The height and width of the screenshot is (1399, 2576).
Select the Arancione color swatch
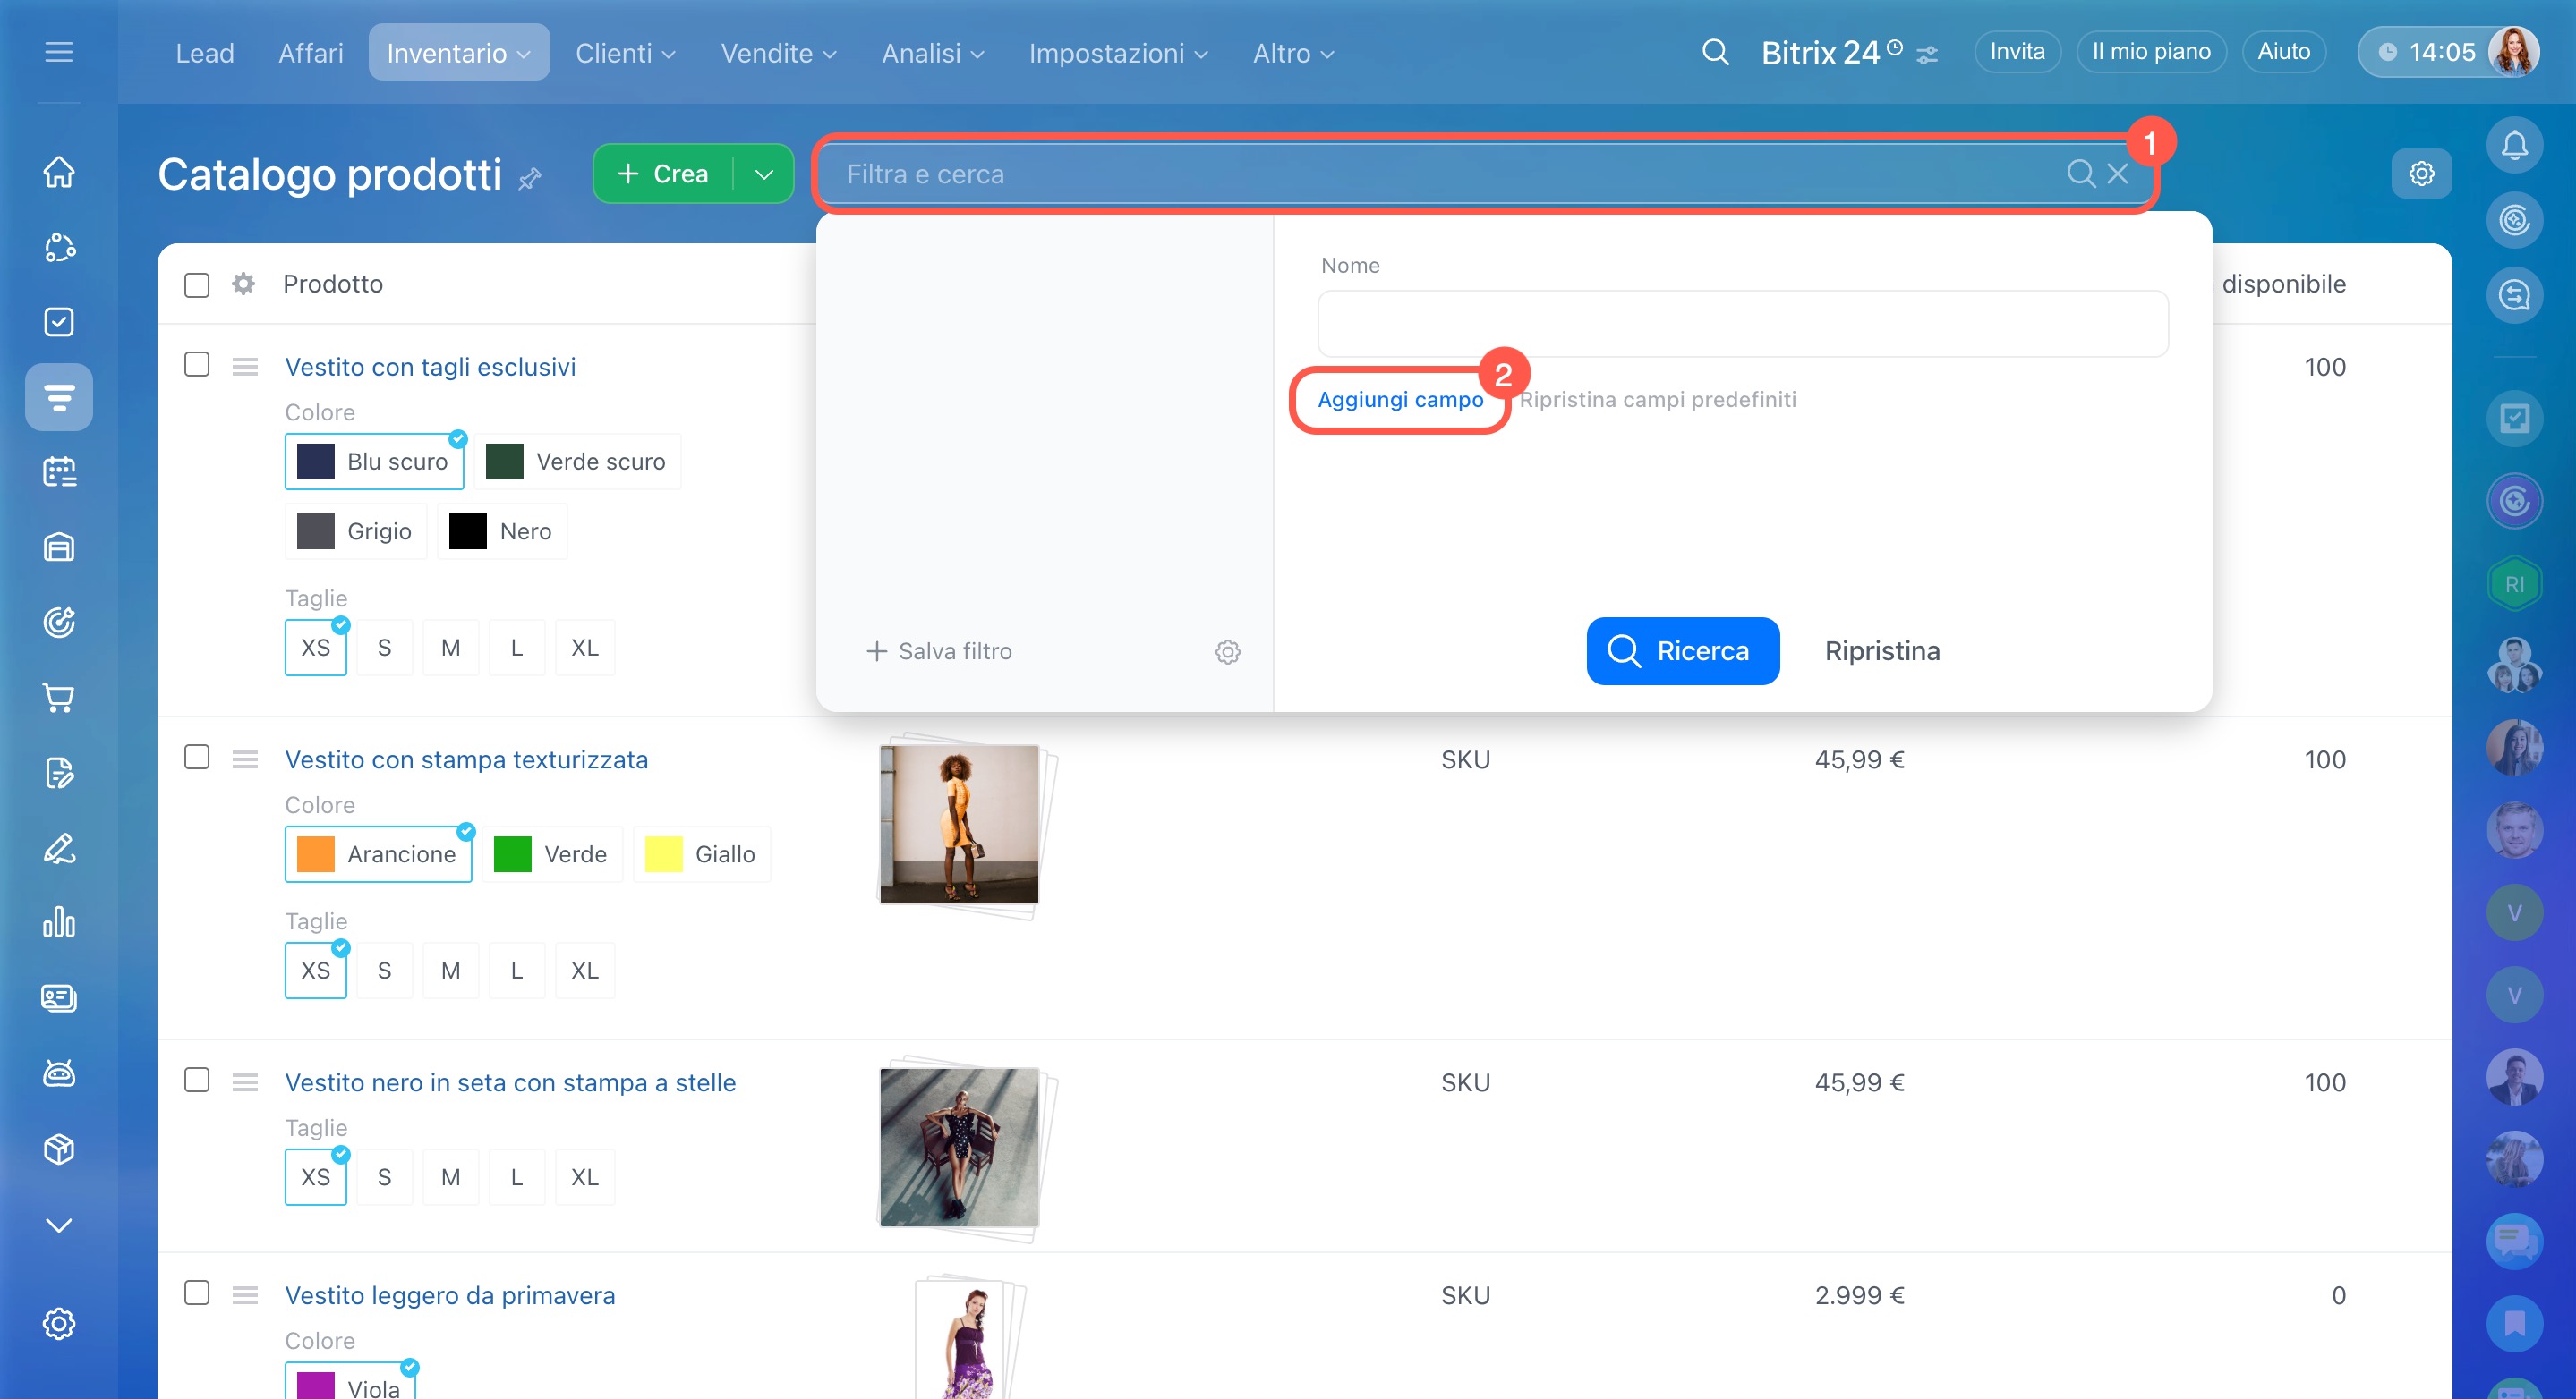pyautogui.click(x=378, y=854)
